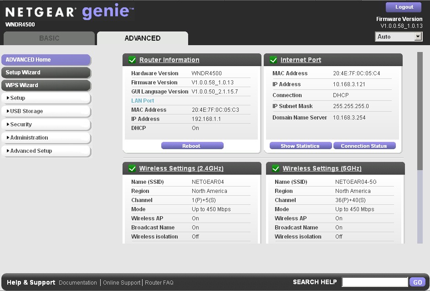Click the LAN IP address 192.168.1.1
This screenshot has width=430, height=291.
(206, 119)
